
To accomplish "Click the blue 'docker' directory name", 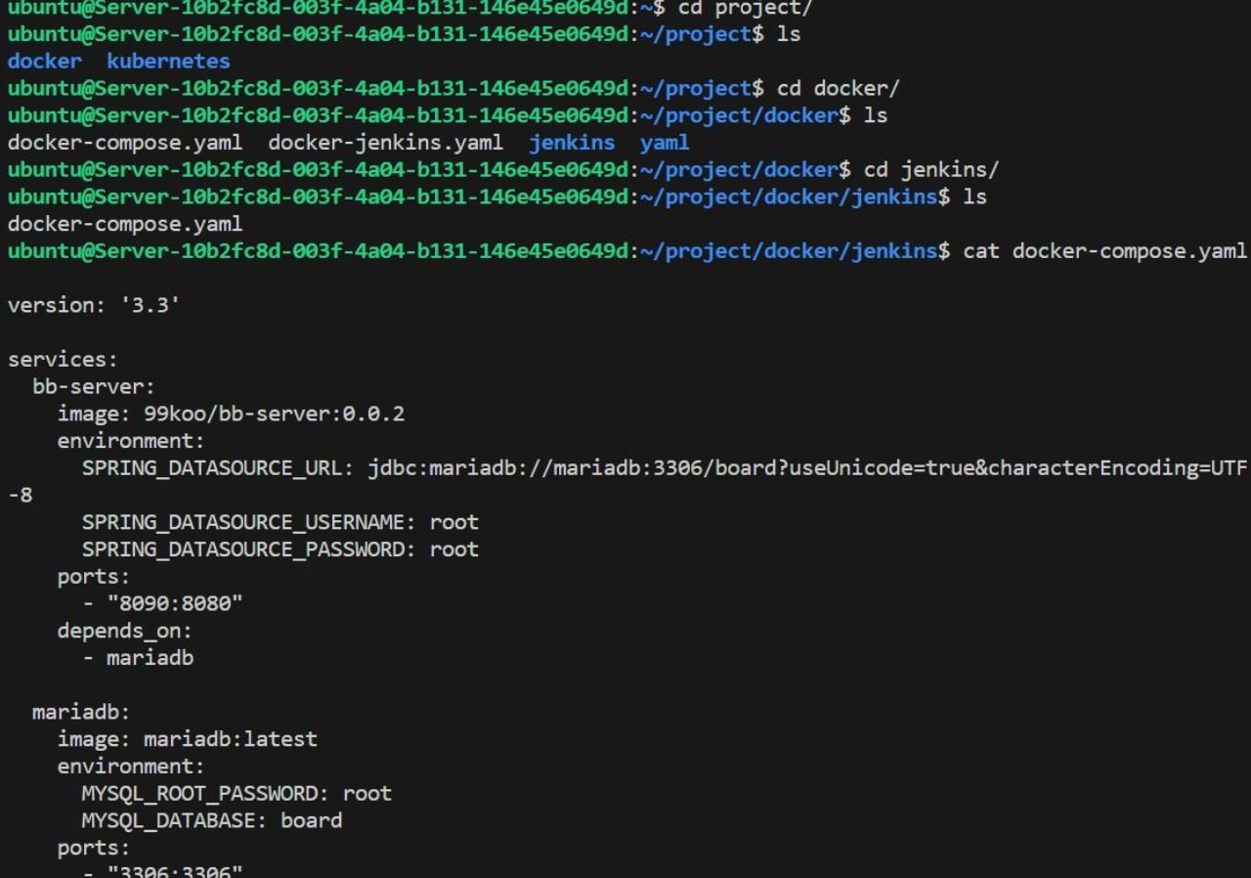I will pos(45,61).
